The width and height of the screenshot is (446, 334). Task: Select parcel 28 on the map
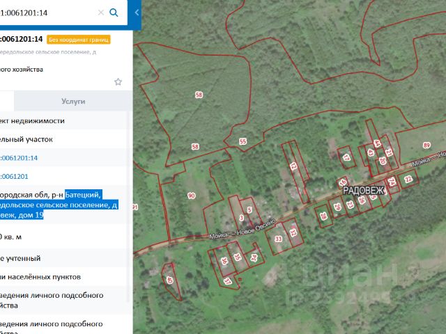323,216
